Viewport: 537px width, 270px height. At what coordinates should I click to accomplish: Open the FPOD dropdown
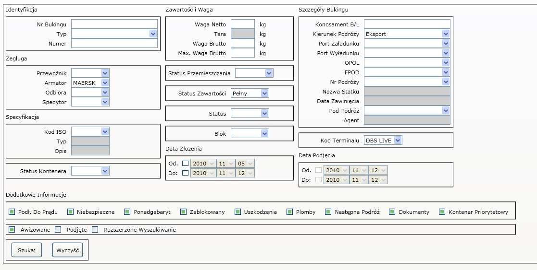[x=407, y=72]
